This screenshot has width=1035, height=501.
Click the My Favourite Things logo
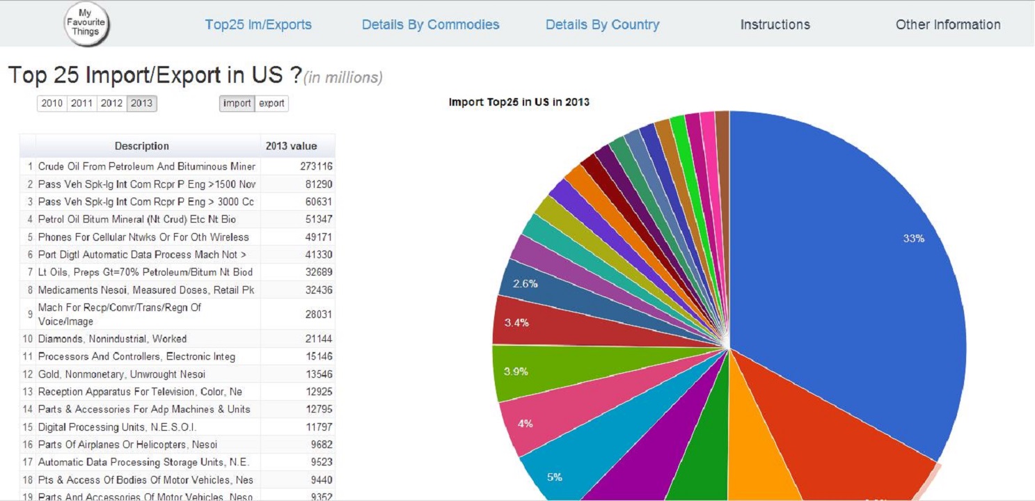tap(86, 25)
